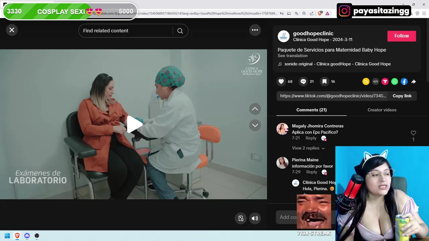
Task: Open the three-dot more options menu
Action: [255, 30]
